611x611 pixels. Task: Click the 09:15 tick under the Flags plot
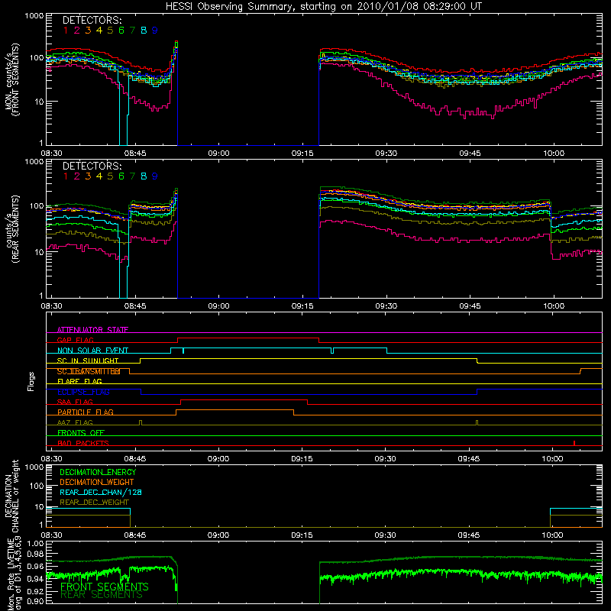coord(302,459)
